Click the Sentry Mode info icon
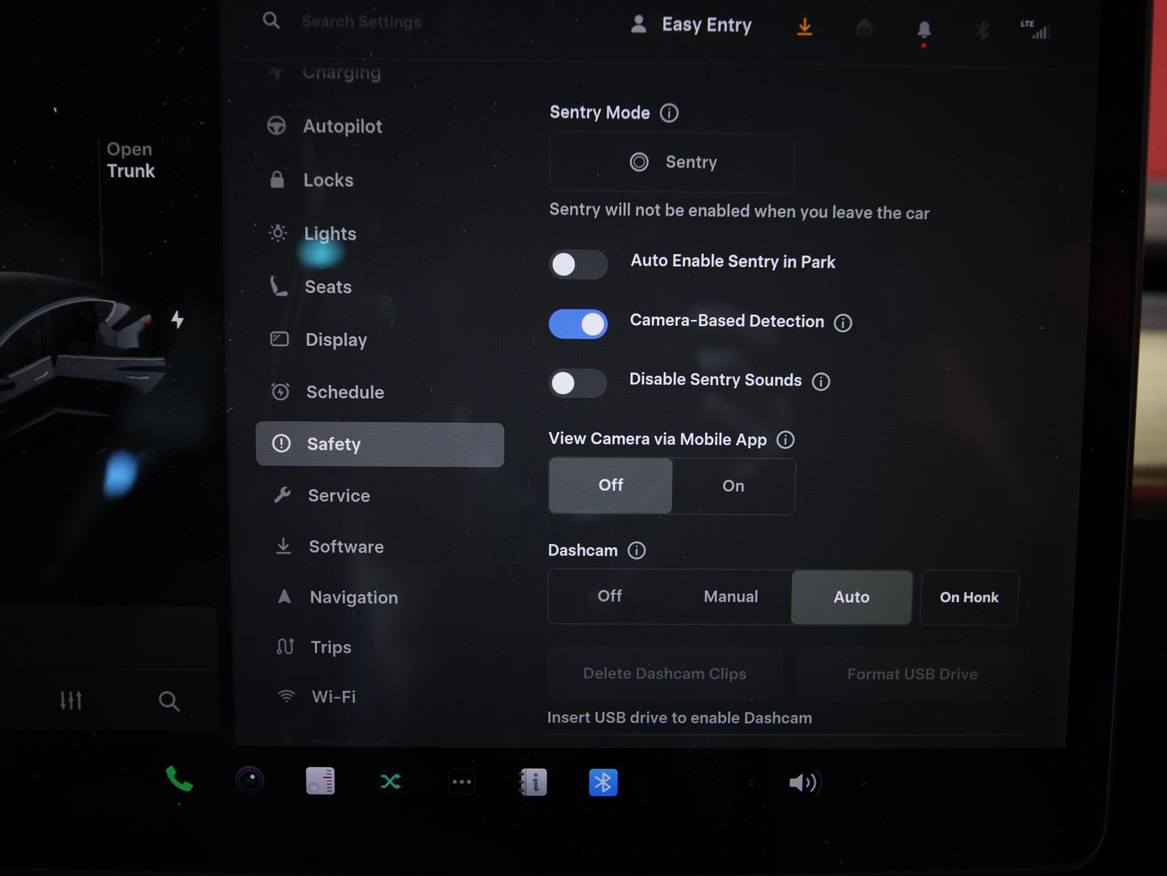This screenshot has width=1167, height=876. pos(669,113)
